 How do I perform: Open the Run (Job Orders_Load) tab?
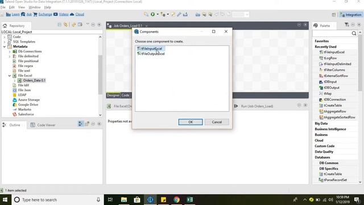[254, 106]
